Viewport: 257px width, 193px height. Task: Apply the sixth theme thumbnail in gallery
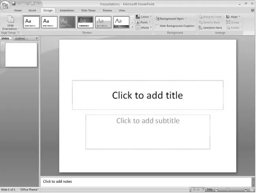(121, 22)
